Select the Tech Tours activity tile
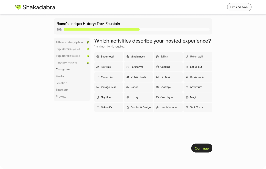 (x=198, y=107)
